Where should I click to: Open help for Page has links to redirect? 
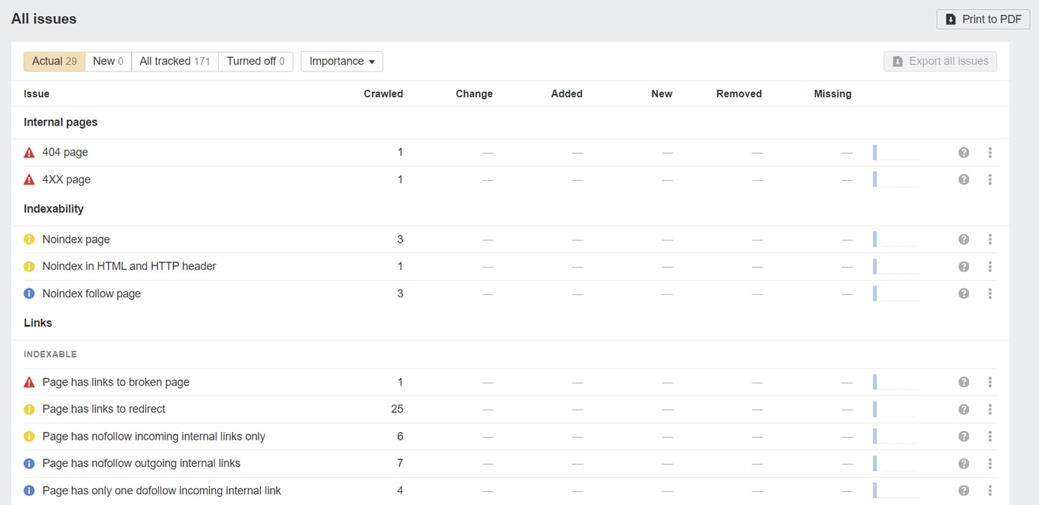pos(964,408)
